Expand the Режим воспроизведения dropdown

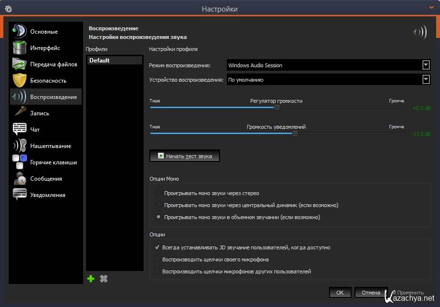click(x=426, y=65)
